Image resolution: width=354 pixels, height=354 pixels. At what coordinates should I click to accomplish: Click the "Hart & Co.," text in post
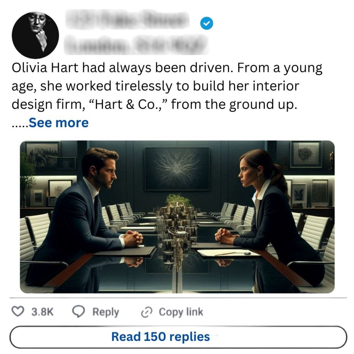coord(129,104)
